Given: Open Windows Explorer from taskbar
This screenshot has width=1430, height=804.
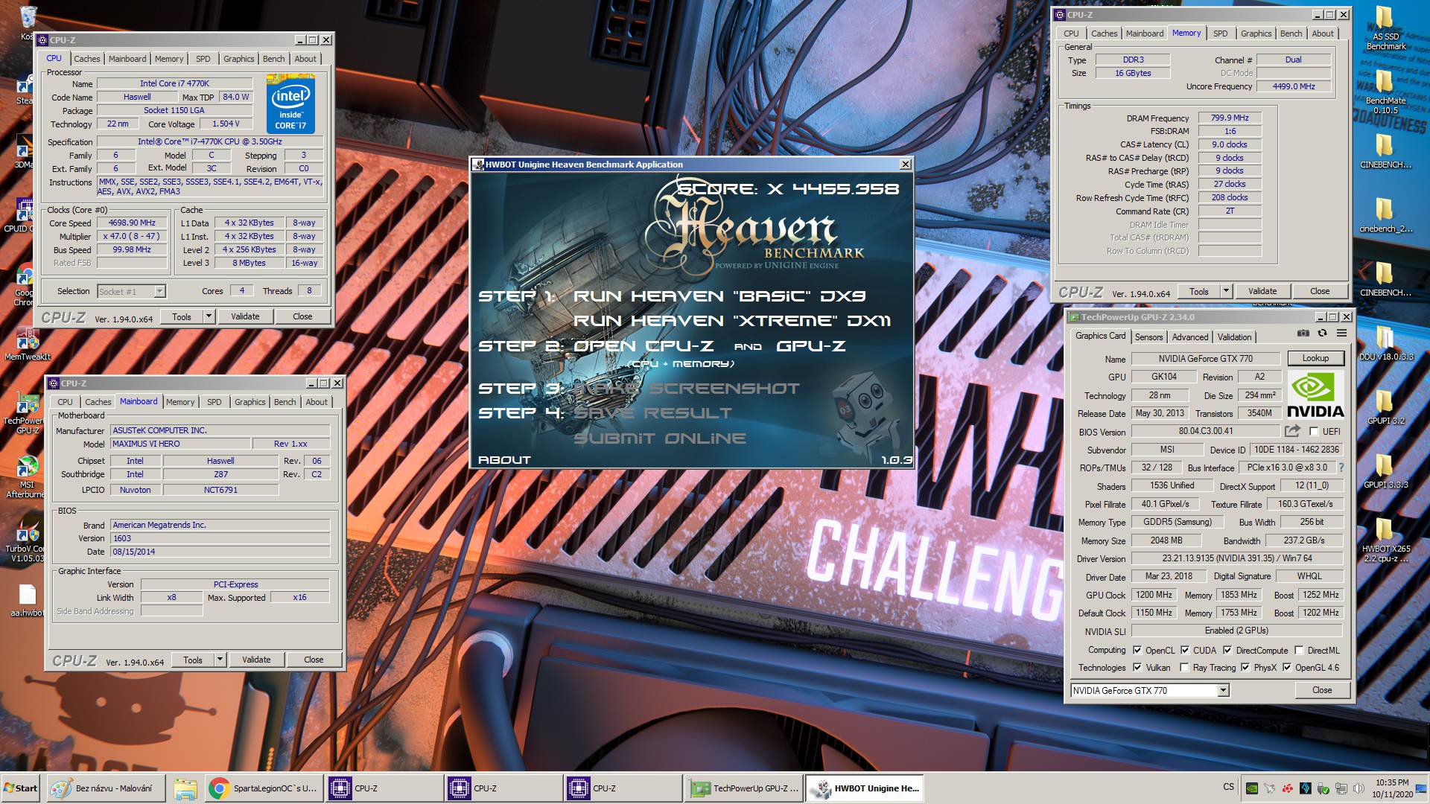Looking at the screenshot, I should pyautogui.click(x=185, y=788).
